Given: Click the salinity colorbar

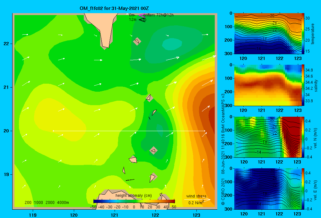Looking at the screenshot, I should 303,85.
